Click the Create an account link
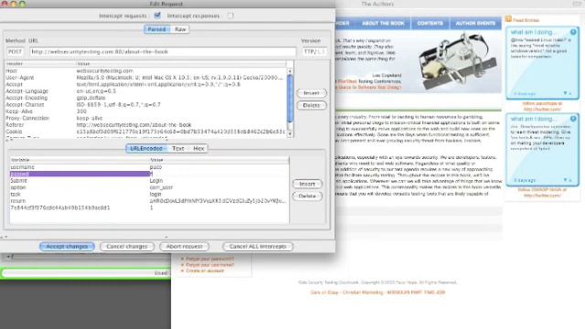Screen dimensions: 585x329 click(x=205, y=271)
